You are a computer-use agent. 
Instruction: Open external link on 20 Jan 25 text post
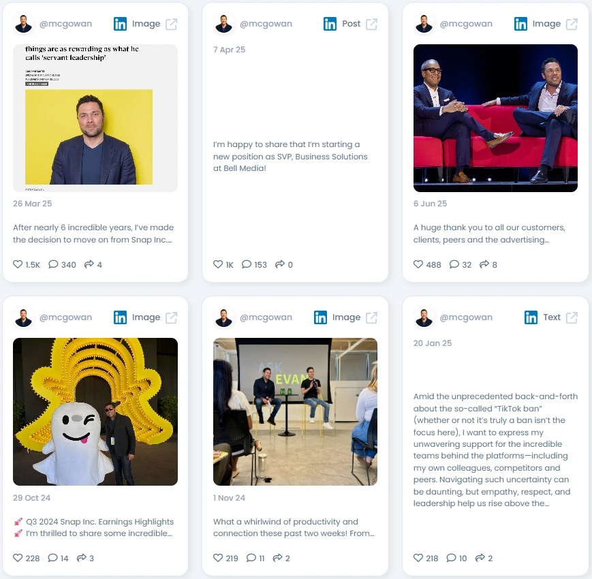(572, 318)
